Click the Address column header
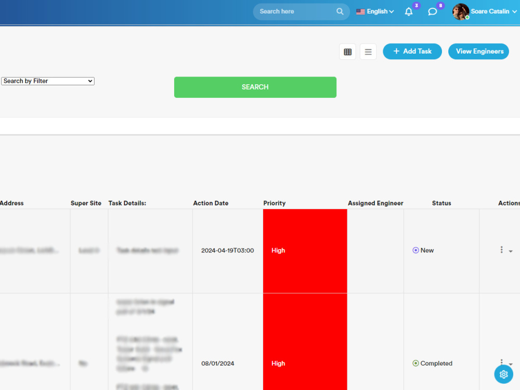 click(11, 203)
